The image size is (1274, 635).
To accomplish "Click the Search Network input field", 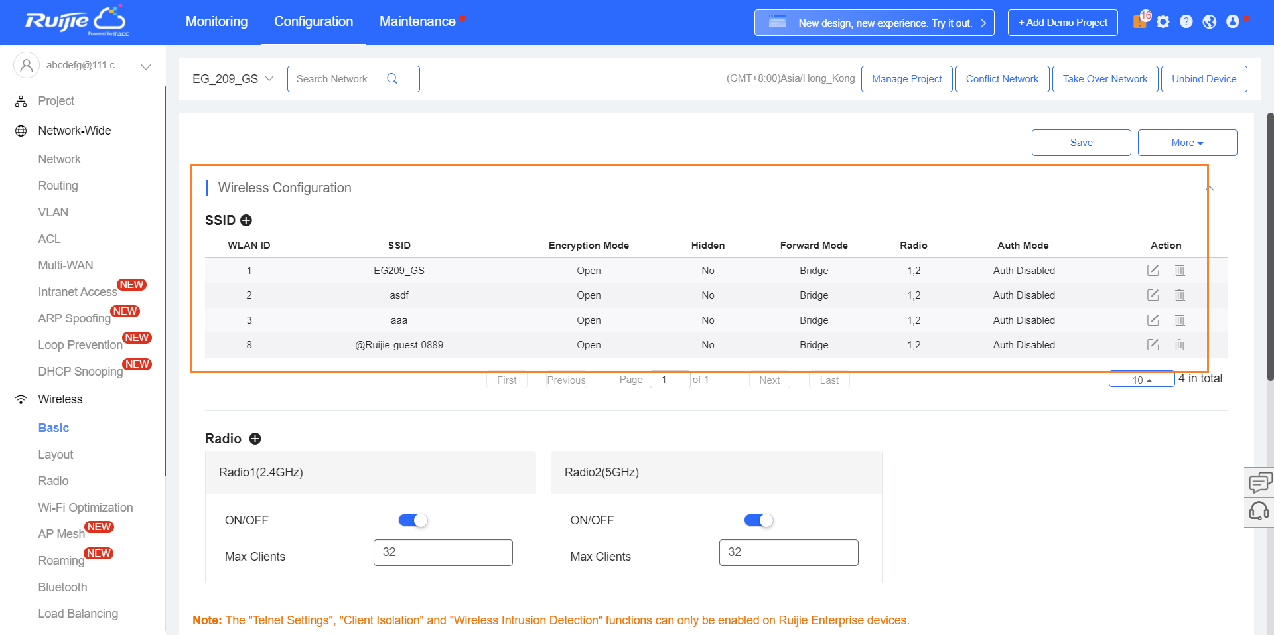I will pyautogui.click(x=354, y=79).
